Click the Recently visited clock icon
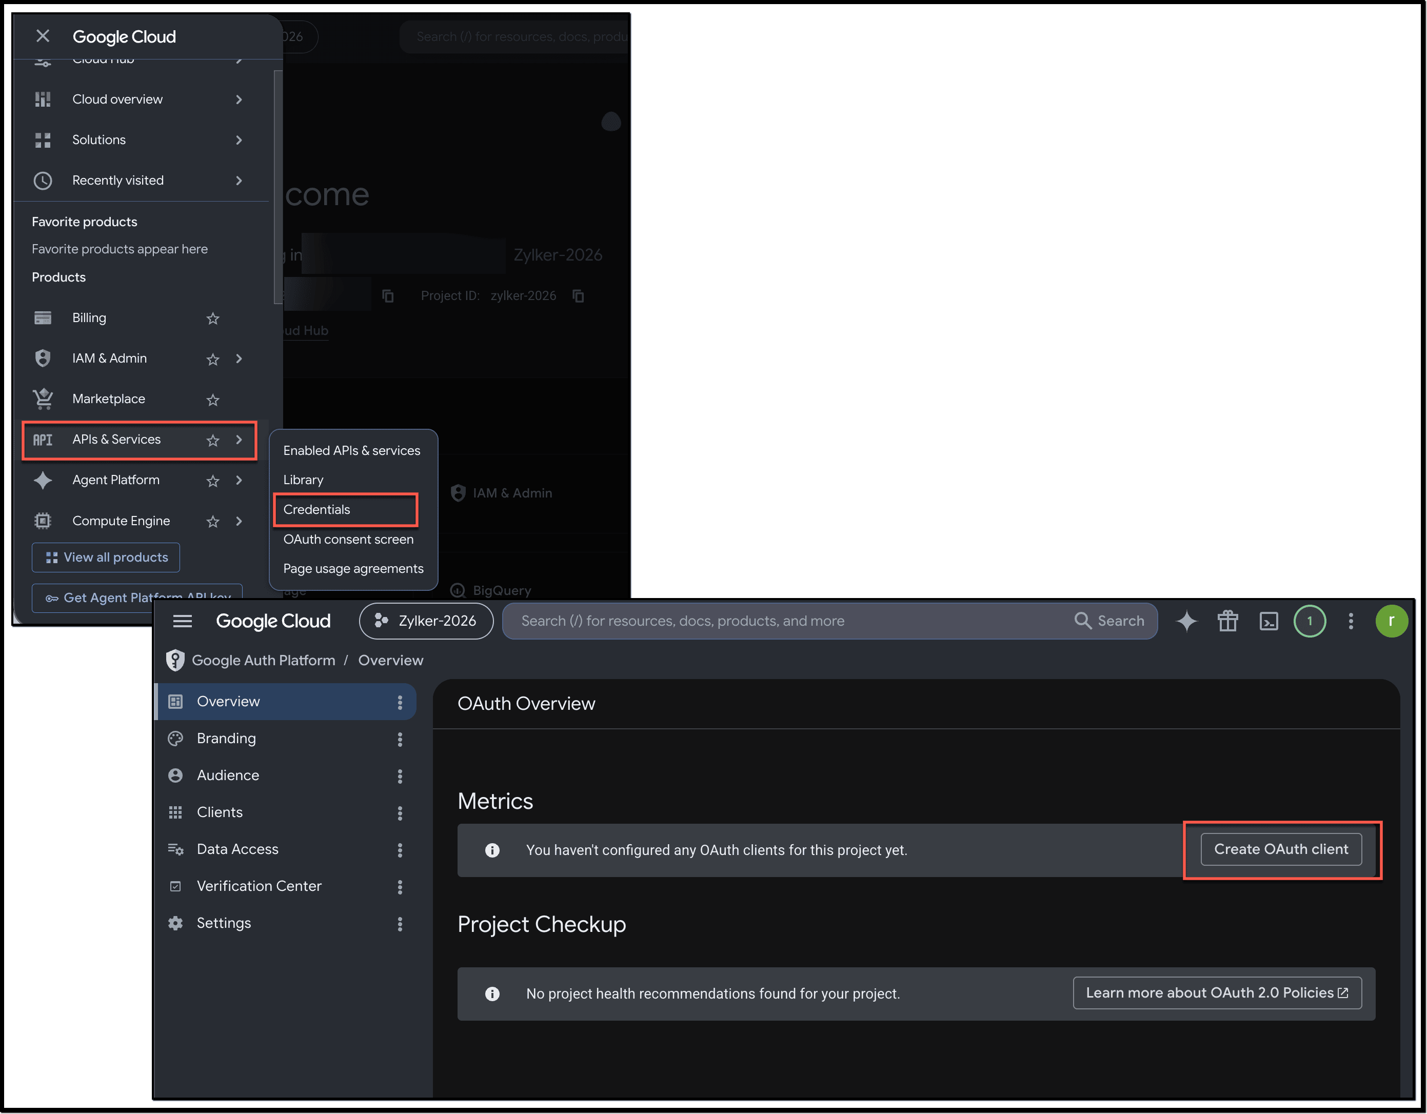Viewport: 1427px width, 1114px height. pos(43,181)
